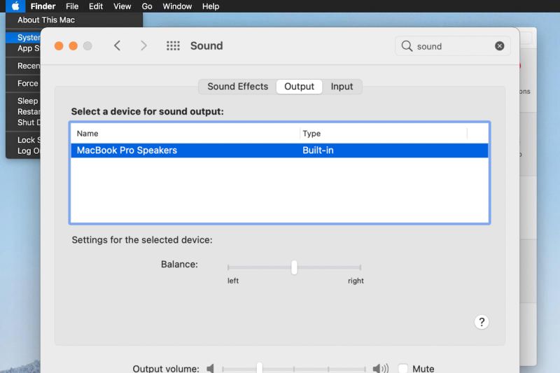
Task: Open the Apple menu icon
Action: point(15,6)
